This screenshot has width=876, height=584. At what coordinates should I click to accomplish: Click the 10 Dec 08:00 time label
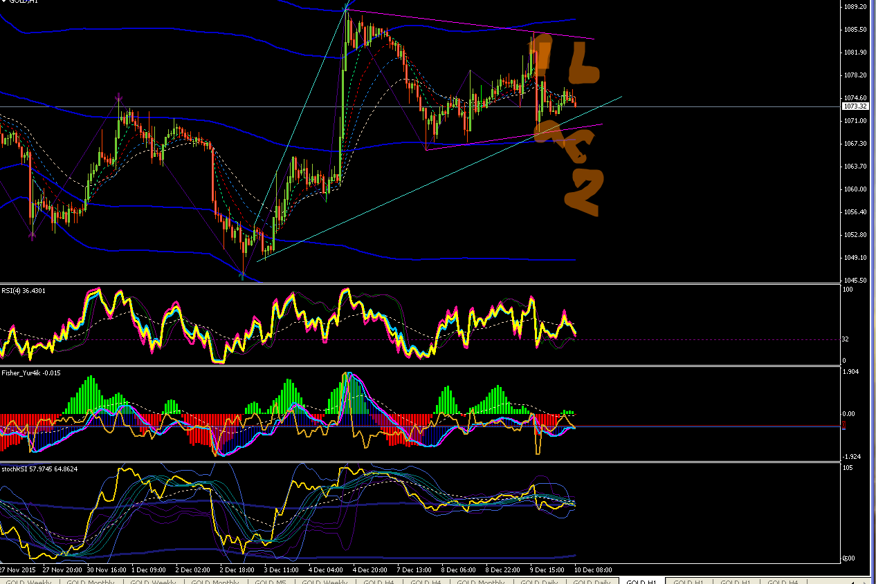click(593, 571)
